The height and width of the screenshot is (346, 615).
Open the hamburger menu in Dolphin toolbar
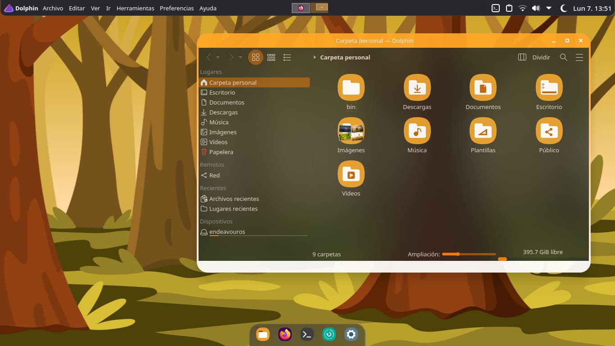pyautogui.click(x=579, y=57)
